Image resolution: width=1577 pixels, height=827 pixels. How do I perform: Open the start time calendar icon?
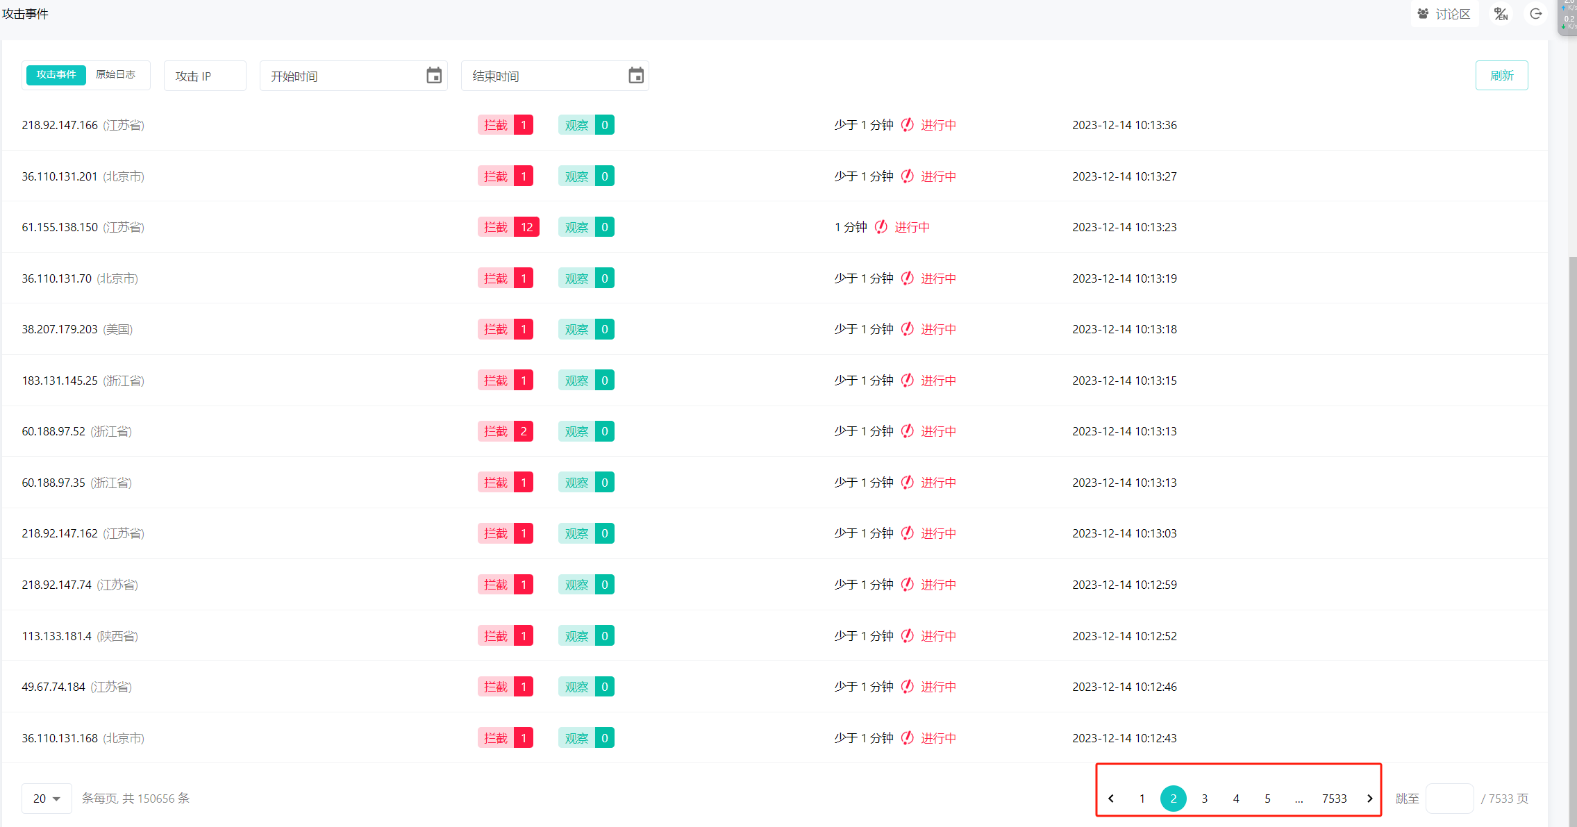tap(434, 76)
